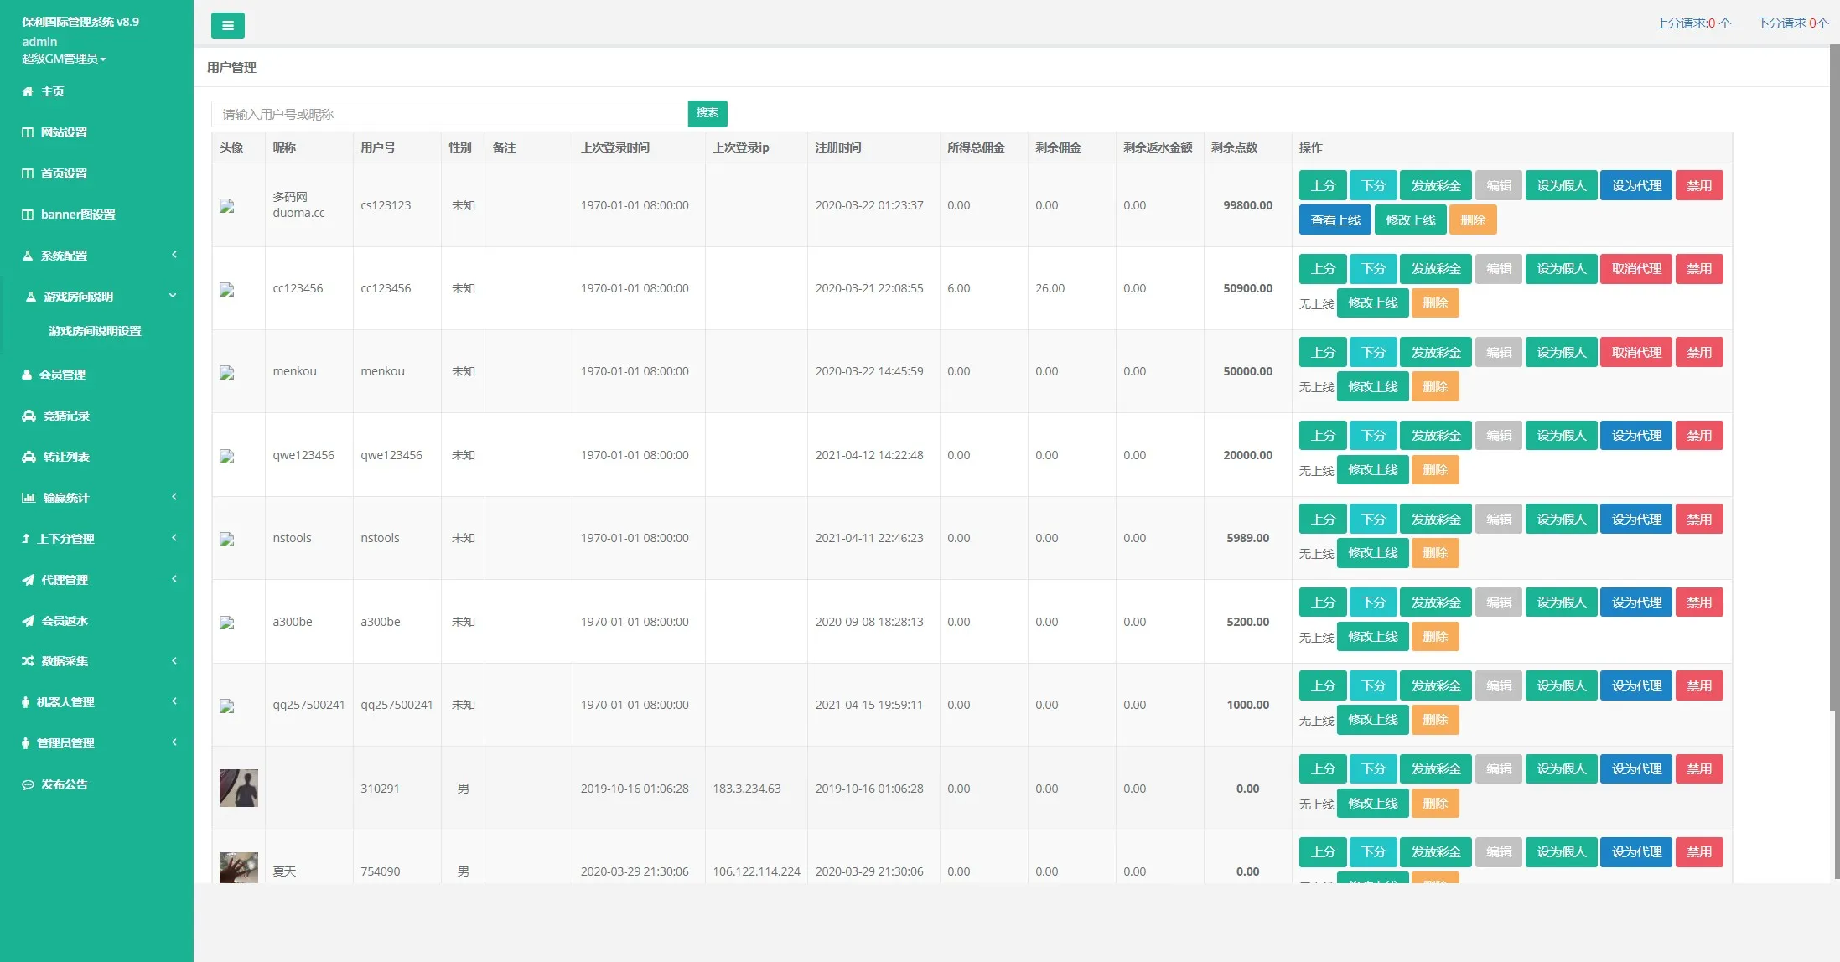Screen dimensions: 1840x962
Task: Click 取消代理 for user cc123456
Action: [1635, 269]
